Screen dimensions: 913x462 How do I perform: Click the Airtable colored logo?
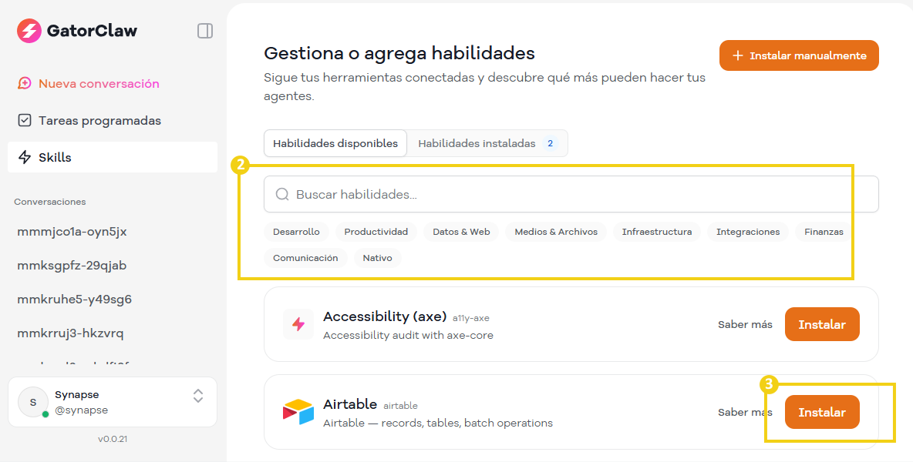pyautogui.click(x=298, y=412)
